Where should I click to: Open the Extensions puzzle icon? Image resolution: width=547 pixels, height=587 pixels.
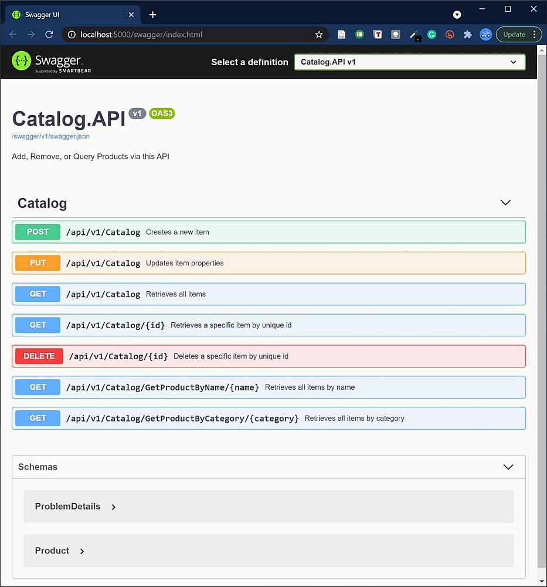click(x=467, y=35)
